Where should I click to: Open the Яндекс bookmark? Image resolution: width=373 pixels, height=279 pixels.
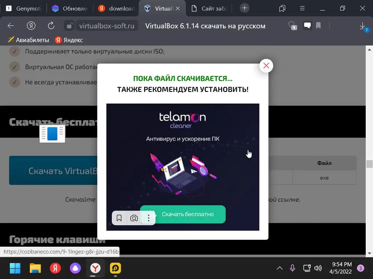point(69,40)
